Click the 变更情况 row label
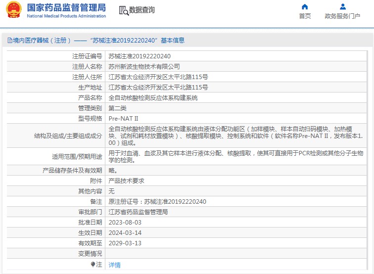This screenshot has height=274, width=374. point(90,254)
